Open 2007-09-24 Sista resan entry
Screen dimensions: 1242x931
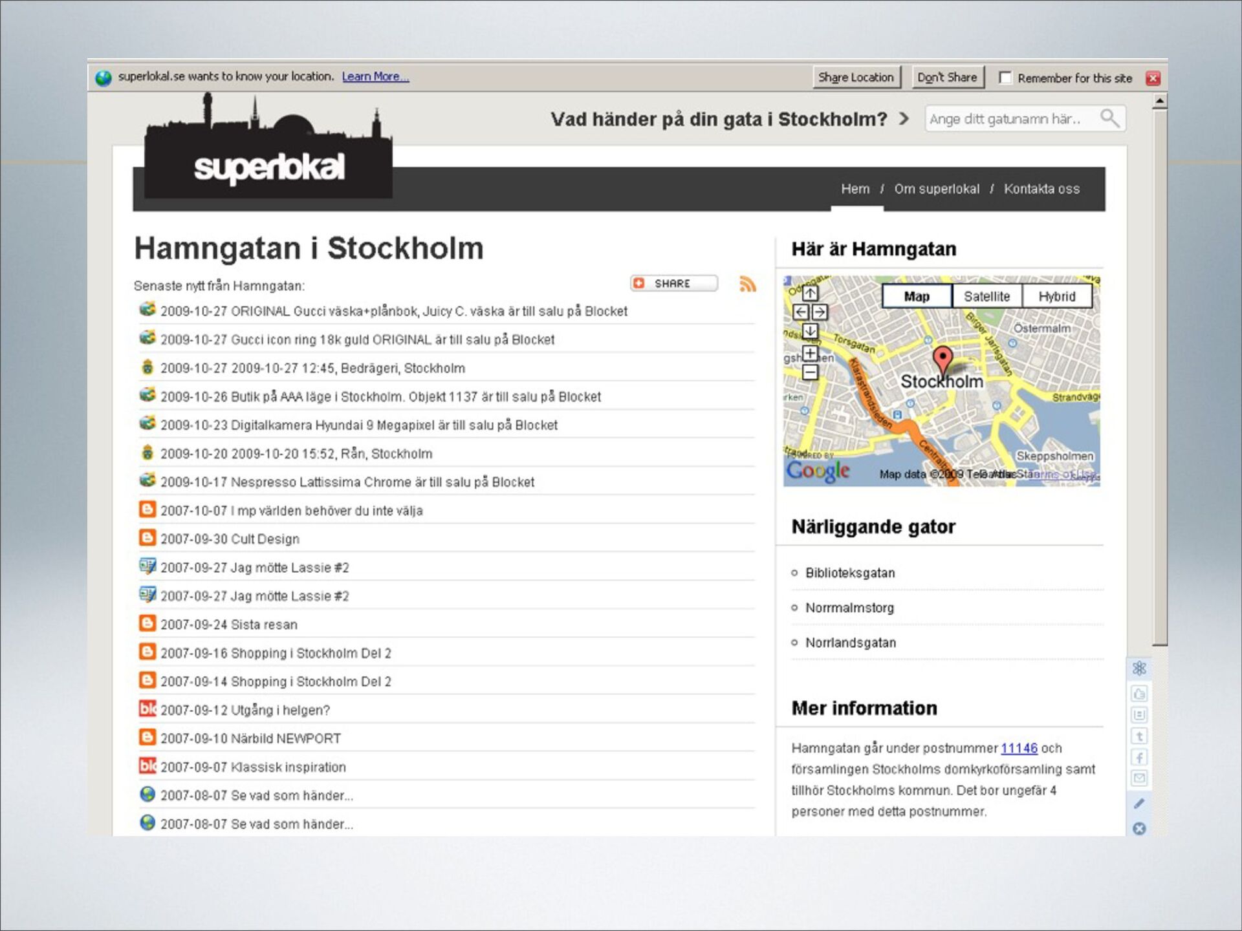click(x=229, y=625)
